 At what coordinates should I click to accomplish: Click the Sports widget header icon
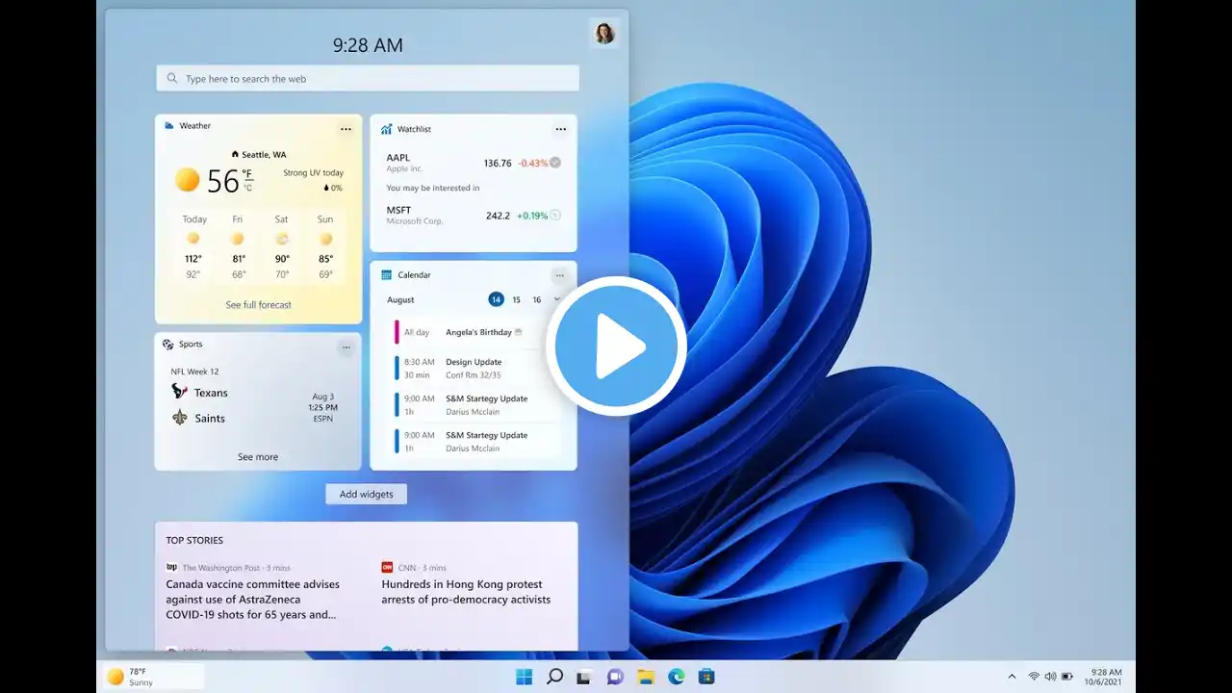(x=168, y=345)
